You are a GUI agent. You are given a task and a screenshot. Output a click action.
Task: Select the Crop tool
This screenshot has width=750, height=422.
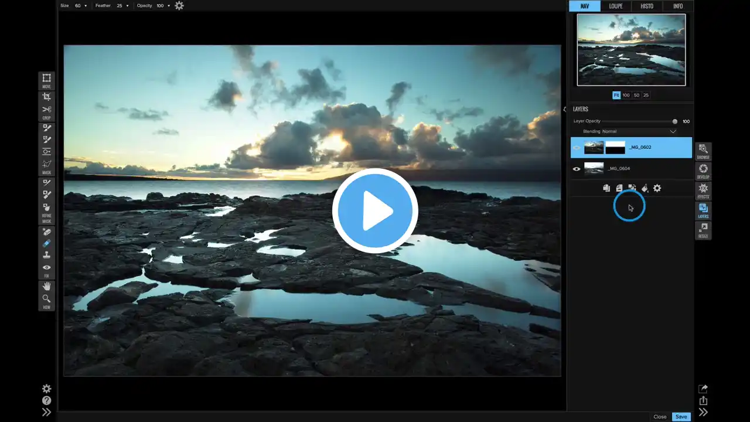click(46, 96)
